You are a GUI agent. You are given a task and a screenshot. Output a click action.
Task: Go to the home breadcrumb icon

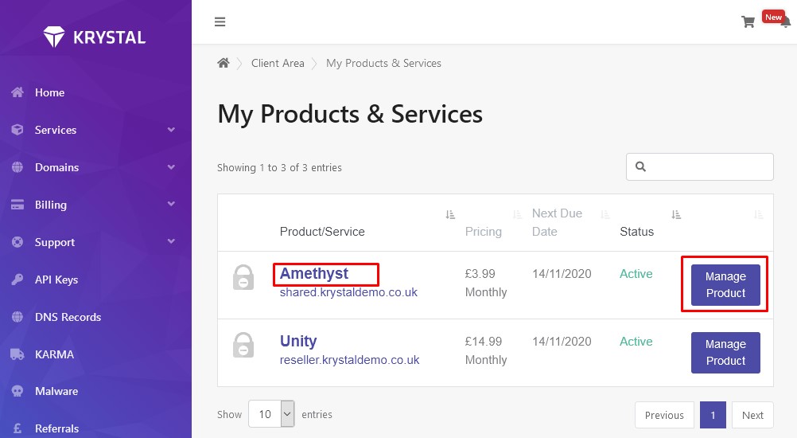click(x=224, y=63)
